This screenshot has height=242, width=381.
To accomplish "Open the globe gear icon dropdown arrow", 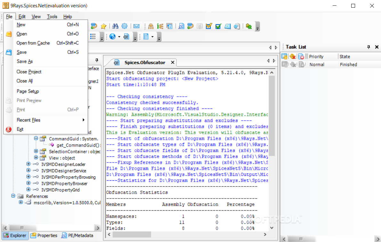I will (119, 37).
